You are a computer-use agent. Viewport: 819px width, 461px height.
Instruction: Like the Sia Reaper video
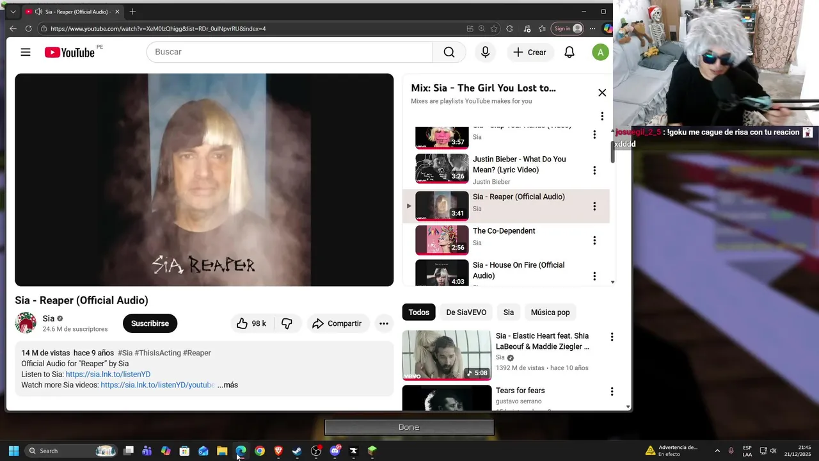click(x=252, y=323)
